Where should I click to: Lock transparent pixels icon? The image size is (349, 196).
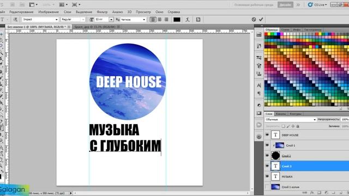pyautogui.click(x=283, y=126)
